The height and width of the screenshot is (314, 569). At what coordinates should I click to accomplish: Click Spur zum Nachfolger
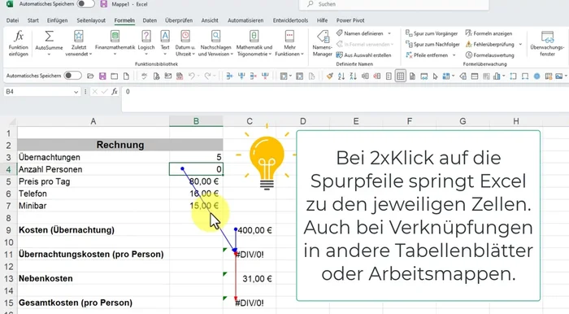tap(432, 44)
